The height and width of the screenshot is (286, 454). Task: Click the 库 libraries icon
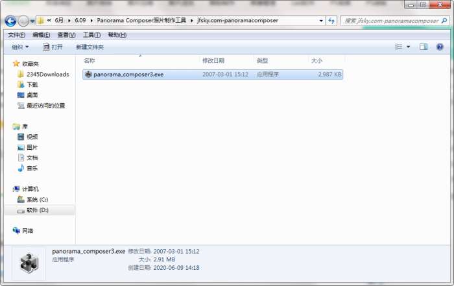click(x=16, y=126)
